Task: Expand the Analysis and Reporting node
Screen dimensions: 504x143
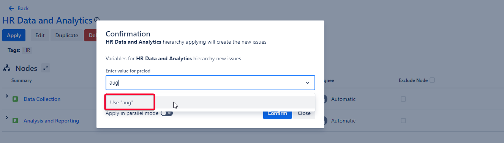Action: (7, 118)
